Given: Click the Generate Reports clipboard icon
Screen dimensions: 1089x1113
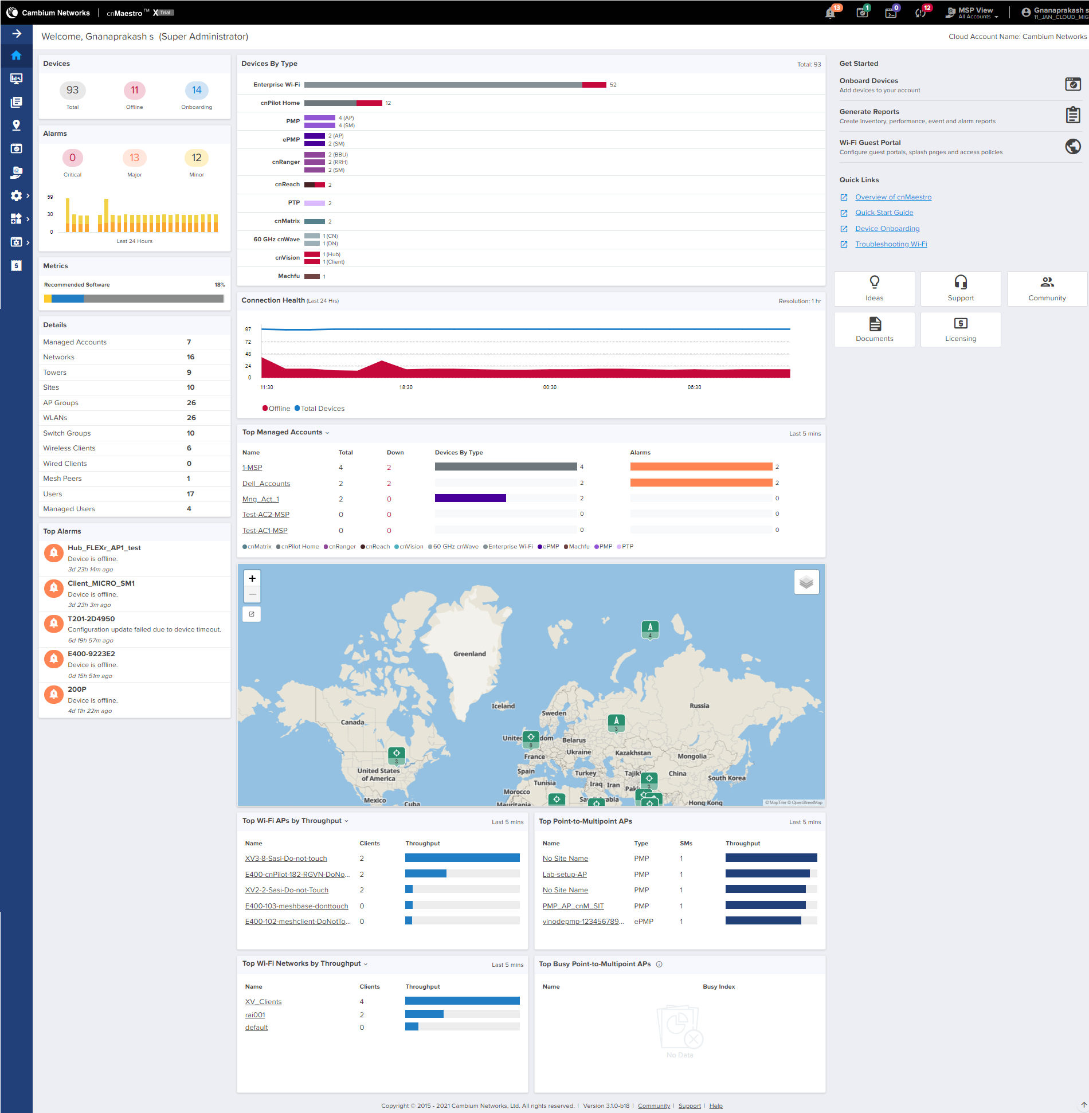Looking at the screenshot, I should click(1073, 115).
